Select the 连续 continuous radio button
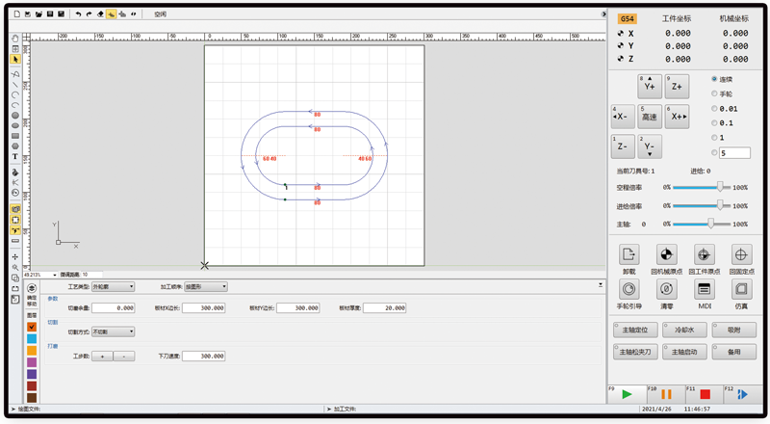This screenshot has height=424, width=770. tap(714, 79)
